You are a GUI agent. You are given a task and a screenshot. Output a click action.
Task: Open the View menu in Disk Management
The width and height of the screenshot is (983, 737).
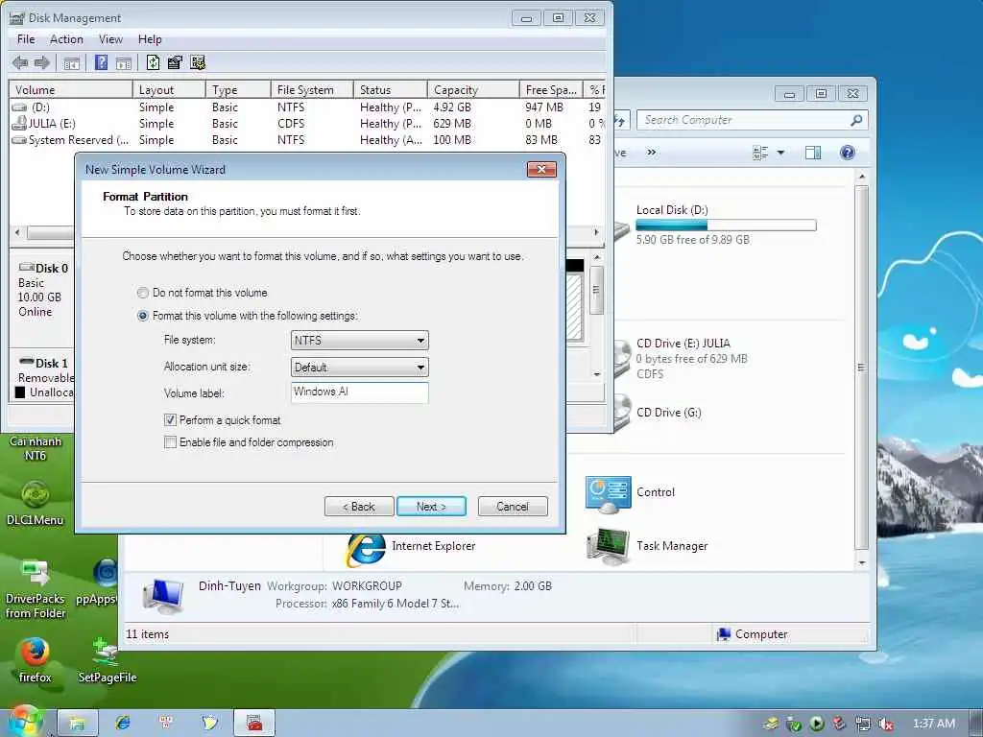111,39
